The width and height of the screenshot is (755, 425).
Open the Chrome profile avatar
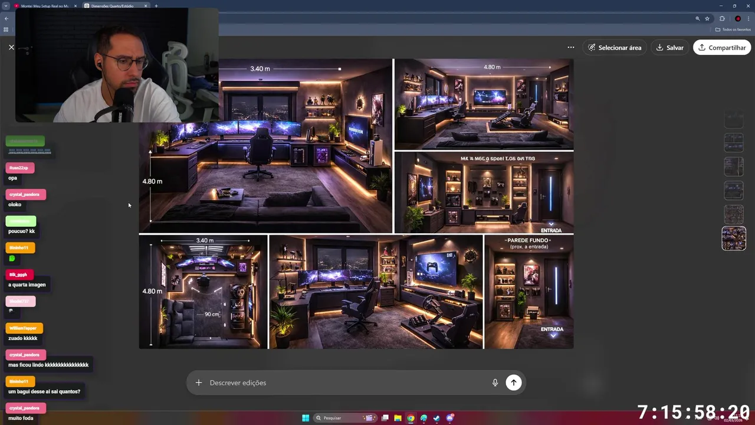pyautogui.click(x=737, y=19)
